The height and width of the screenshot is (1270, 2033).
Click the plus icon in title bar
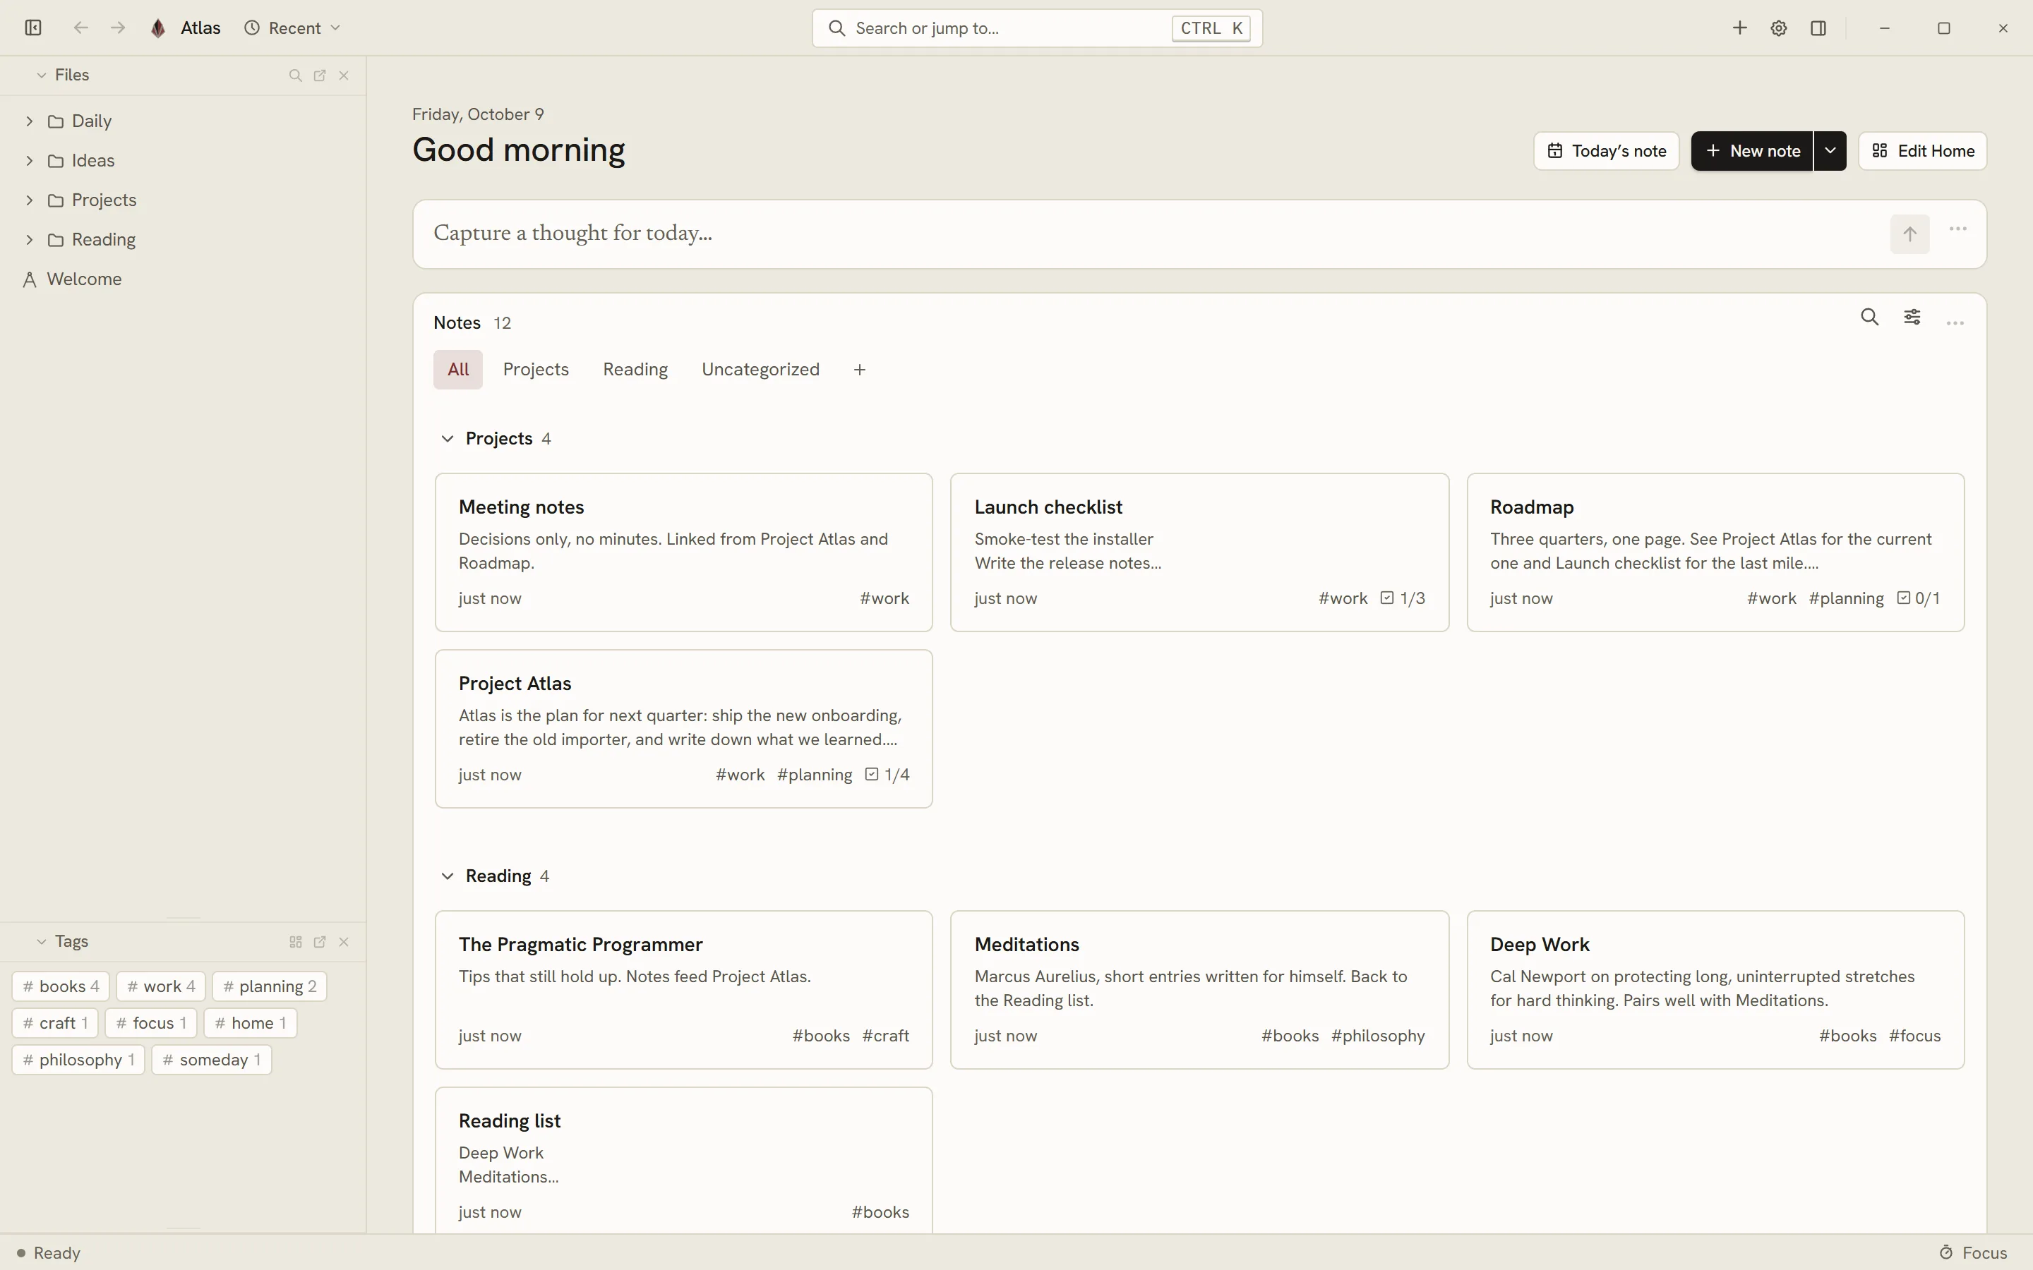[1740, 28]
